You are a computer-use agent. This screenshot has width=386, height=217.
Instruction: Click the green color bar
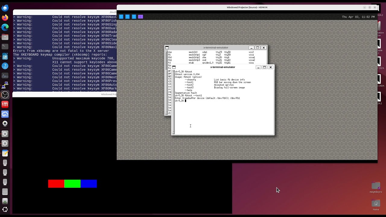pos(72,184)
